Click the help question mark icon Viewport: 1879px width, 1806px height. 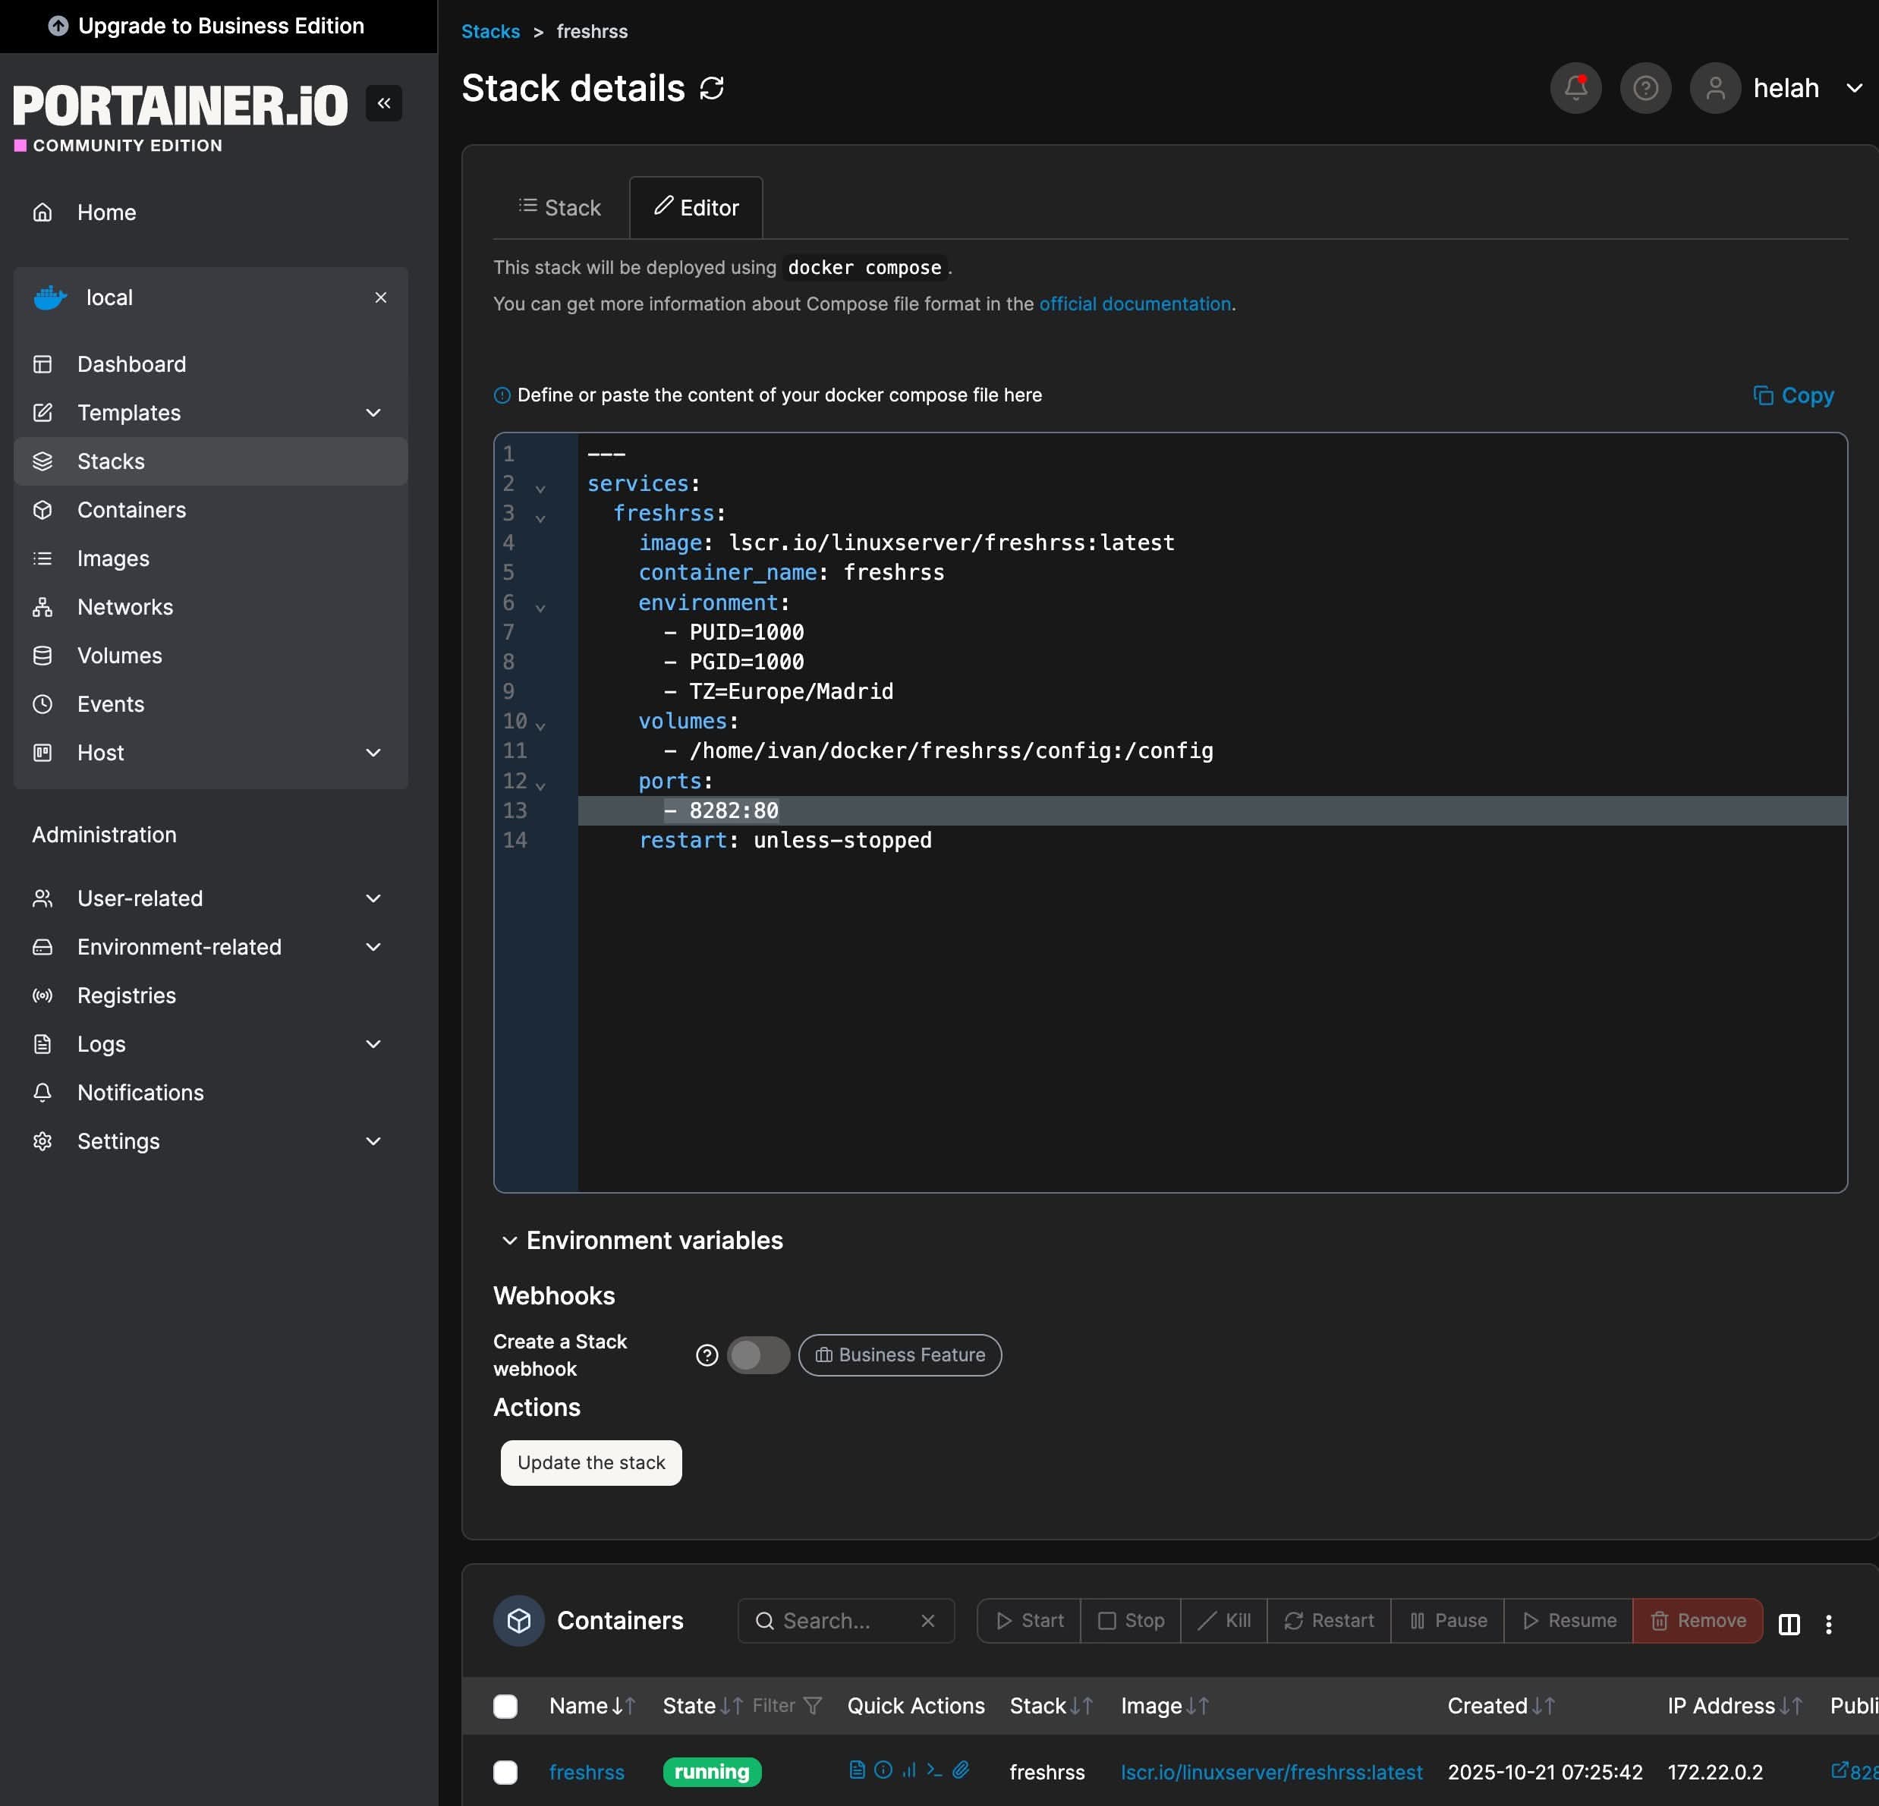click(x=1645, y=88)
